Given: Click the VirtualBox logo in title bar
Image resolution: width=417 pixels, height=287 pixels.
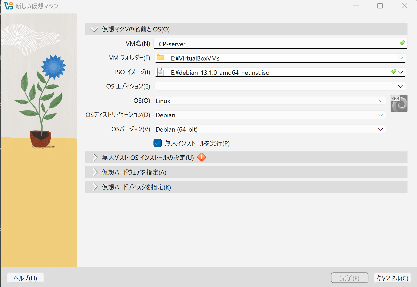Looking at the screenshot, I should point(8,6).
